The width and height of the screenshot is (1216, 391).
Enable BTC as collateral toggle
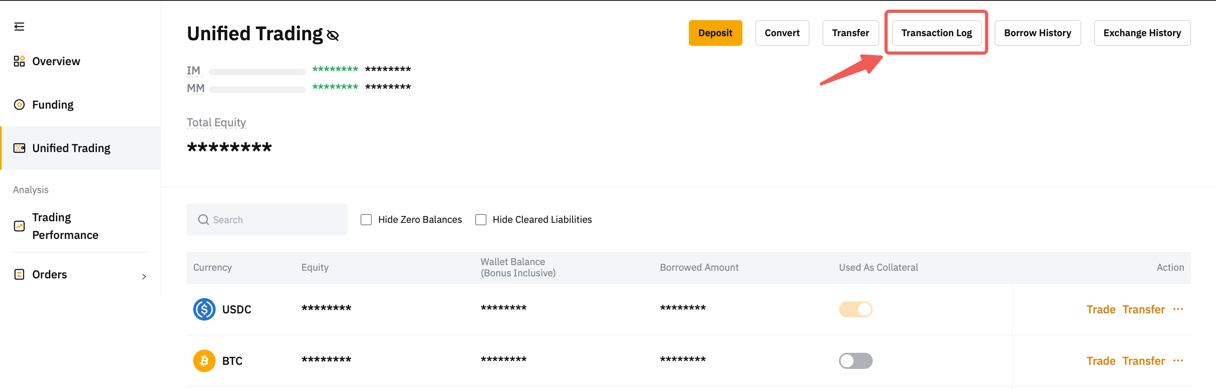pyautogui.click(x=855, y=361)
